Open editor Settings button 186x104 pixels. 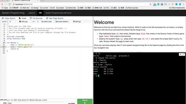[77, 22]
